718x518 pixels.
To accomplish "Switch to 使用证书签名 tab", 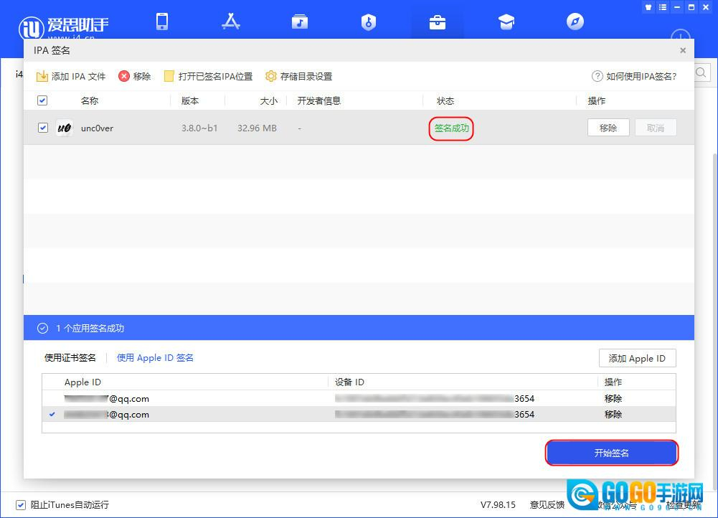I will click(70, 357).
